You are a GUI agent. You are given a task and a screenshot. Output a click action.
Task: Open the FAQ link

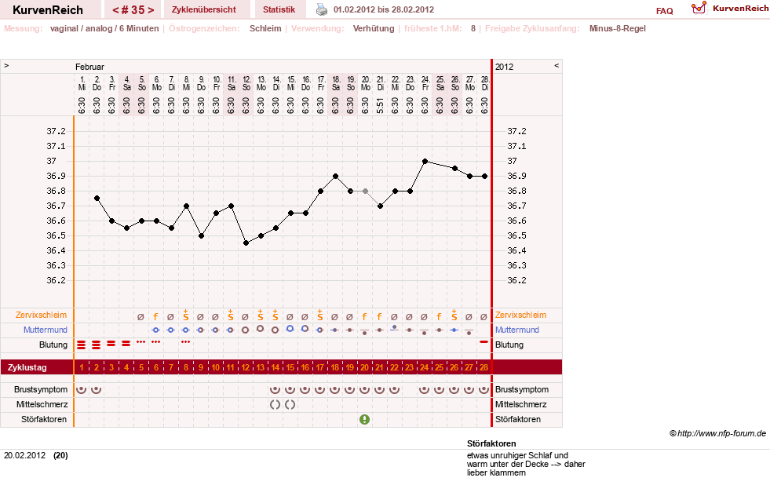[664, 11]
